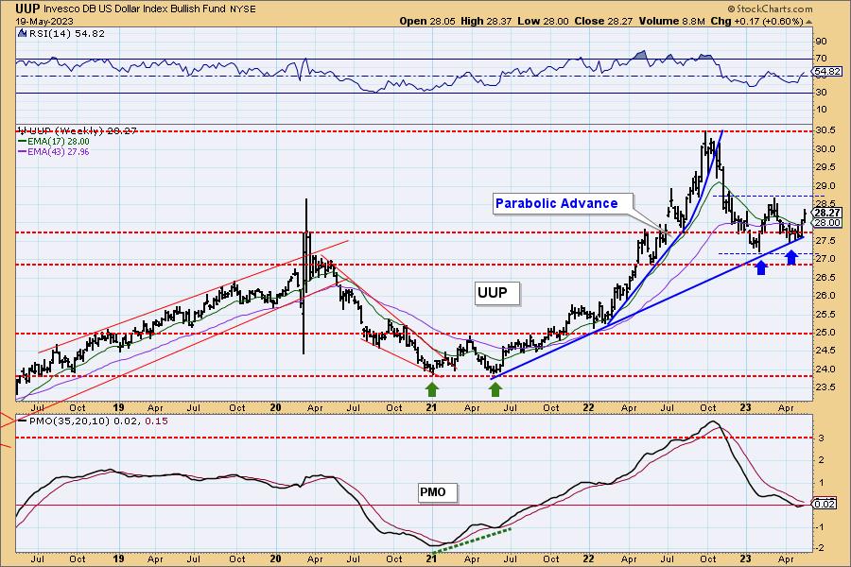This screenshot has width=851, height=567.
Task: Click the EMA(17) 28.00 legend entry
Action: click(x=54, y=142)
